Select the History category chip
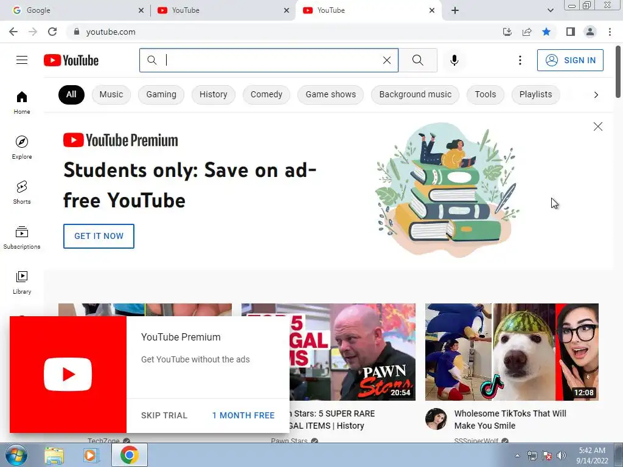 [x=214, y=94]
